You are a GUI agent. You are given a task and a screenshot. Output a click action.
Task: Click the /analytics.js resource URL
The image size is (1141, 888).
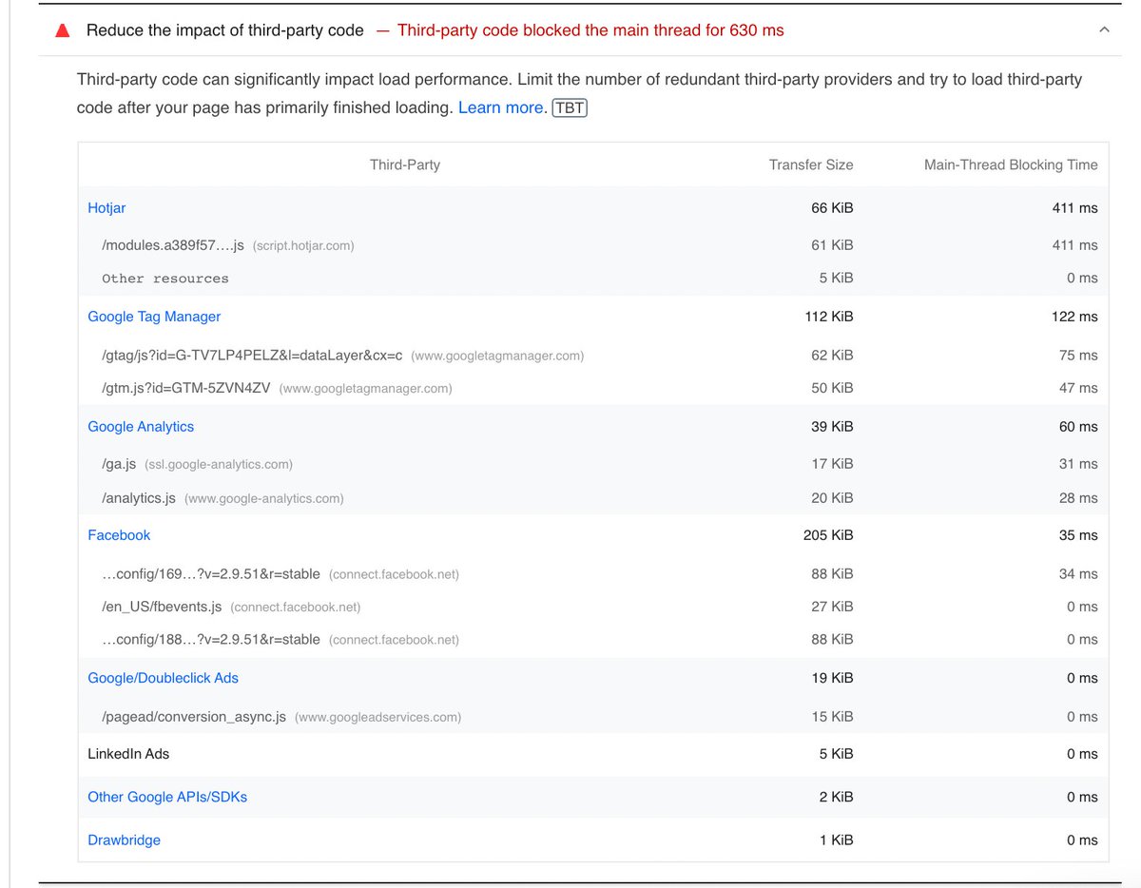point(139,498)
